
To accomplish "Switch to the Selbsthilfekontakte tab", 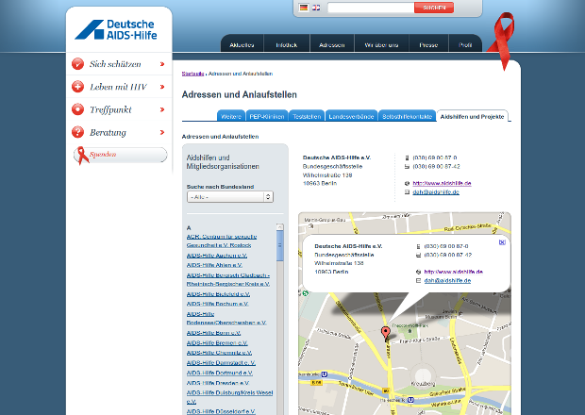I will tap(407, 116).
